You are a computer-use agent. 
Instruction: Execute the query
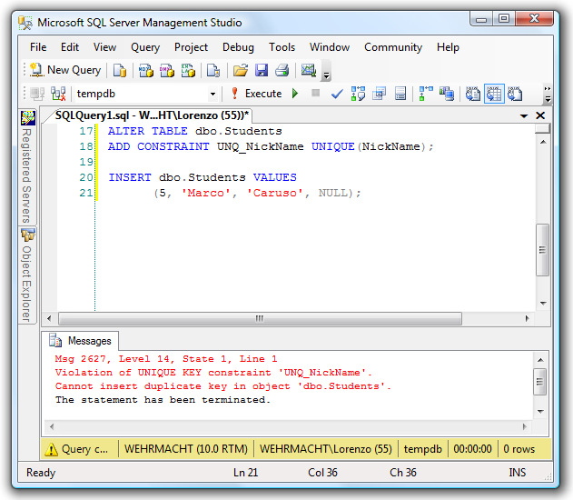257,94
